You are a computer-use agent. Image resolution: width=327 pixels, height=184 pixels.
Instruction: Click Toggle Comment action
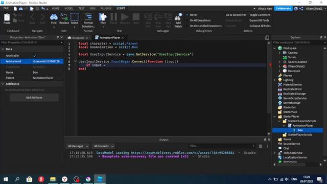(260, 15)
